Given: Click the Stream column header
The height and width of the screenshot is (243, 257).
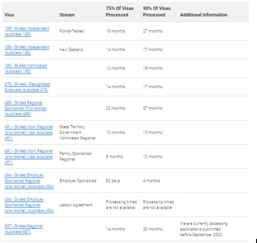Looking at the screenshot, I should point(67,15).
